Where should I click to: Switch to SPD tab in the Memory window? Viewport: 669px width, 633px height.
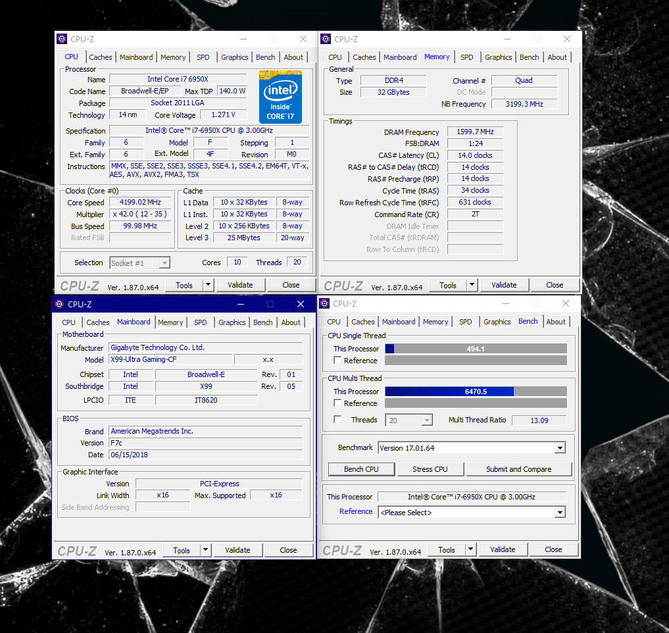467,57
